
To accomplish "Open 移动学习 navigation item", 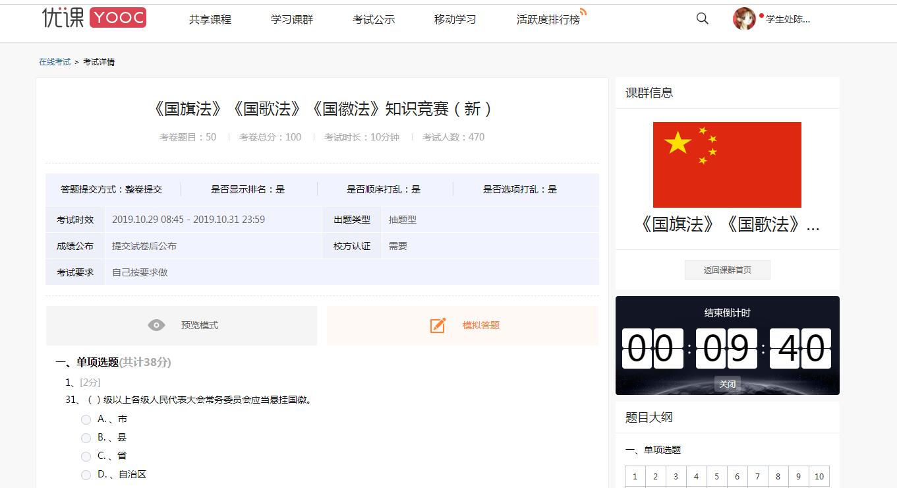I will coord(455,20).
